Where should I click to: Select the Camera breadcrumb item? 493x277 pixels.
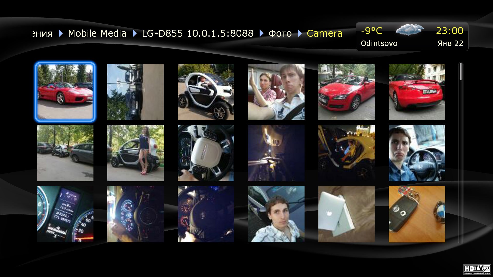325,33
